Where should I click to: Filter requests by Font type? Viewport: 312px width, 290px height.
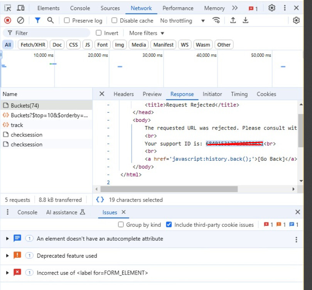point(103,45)
